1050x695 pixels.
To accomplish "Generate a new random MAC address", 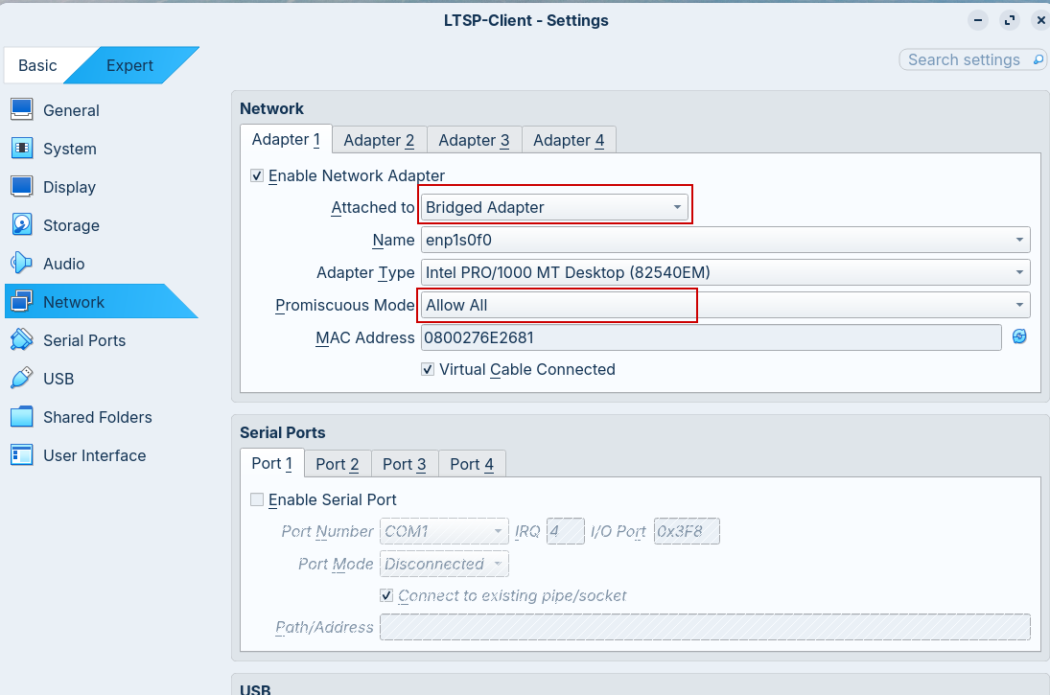I will coord(1019,336).
